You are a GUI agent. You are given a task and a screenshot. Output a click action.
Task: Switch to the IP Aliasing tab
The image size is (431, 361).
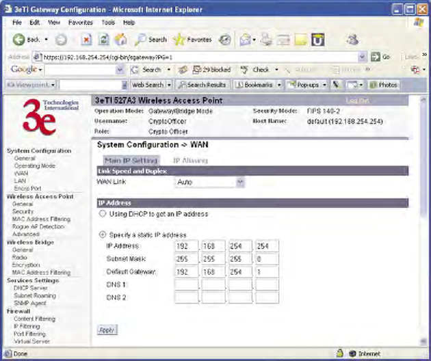coord(190,161)
